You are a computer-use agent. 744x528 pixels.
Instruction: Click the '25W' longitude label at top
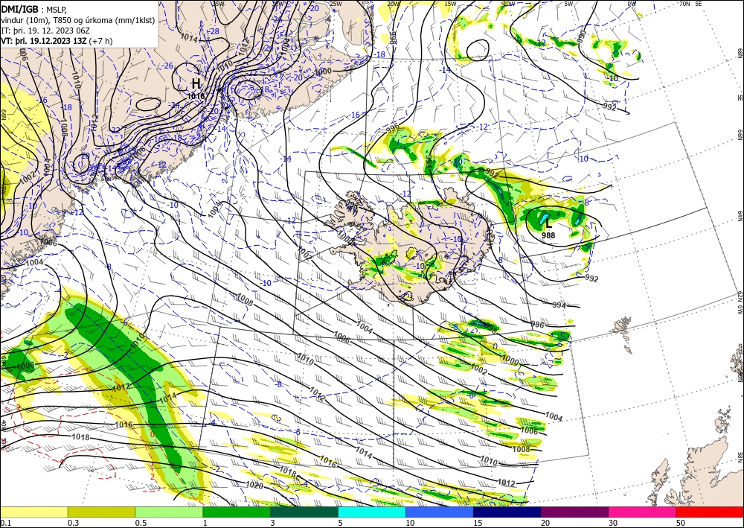(336, 4)
